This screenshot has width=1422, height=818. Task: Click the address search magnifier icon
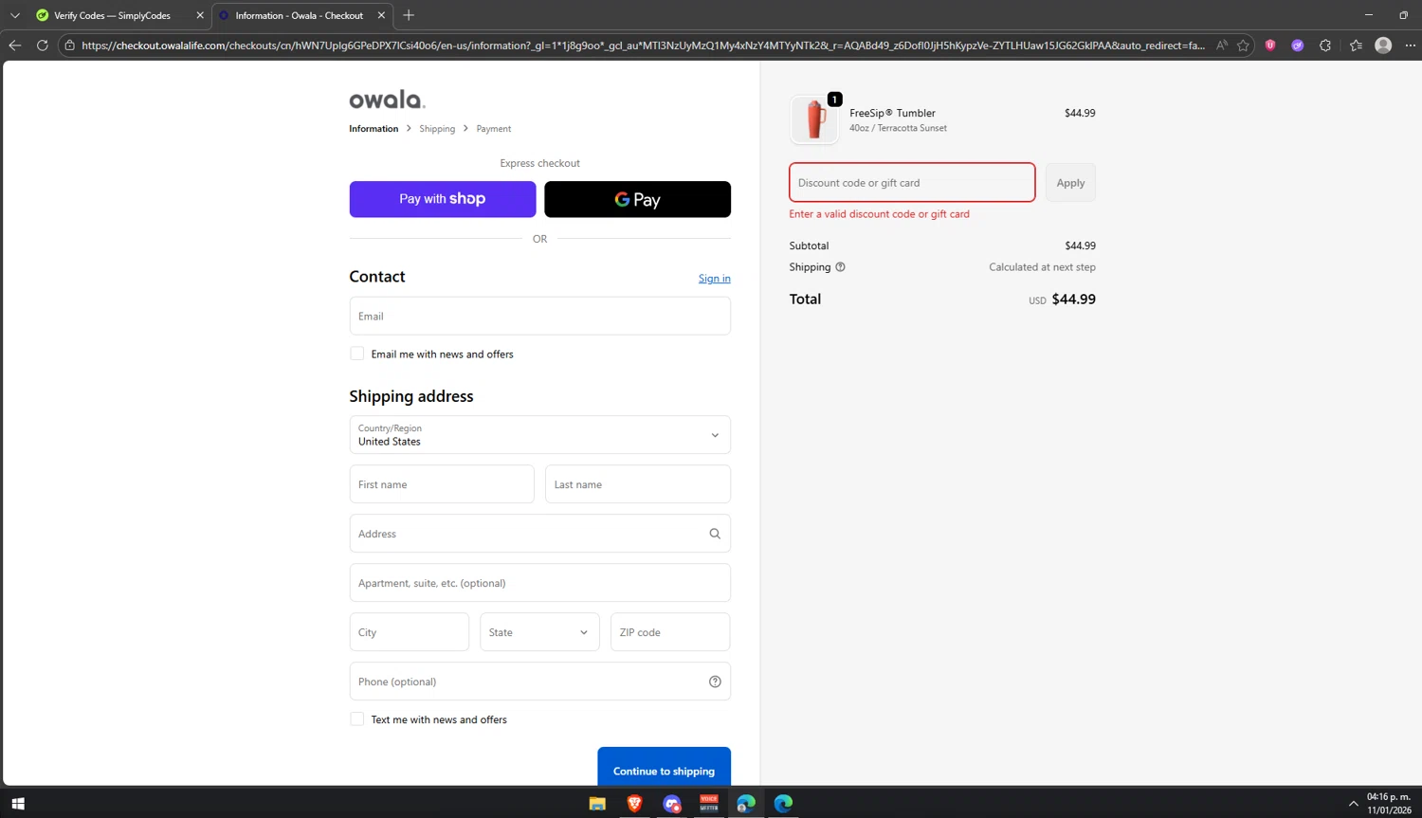pyautogui.click(x=715, y=534)
